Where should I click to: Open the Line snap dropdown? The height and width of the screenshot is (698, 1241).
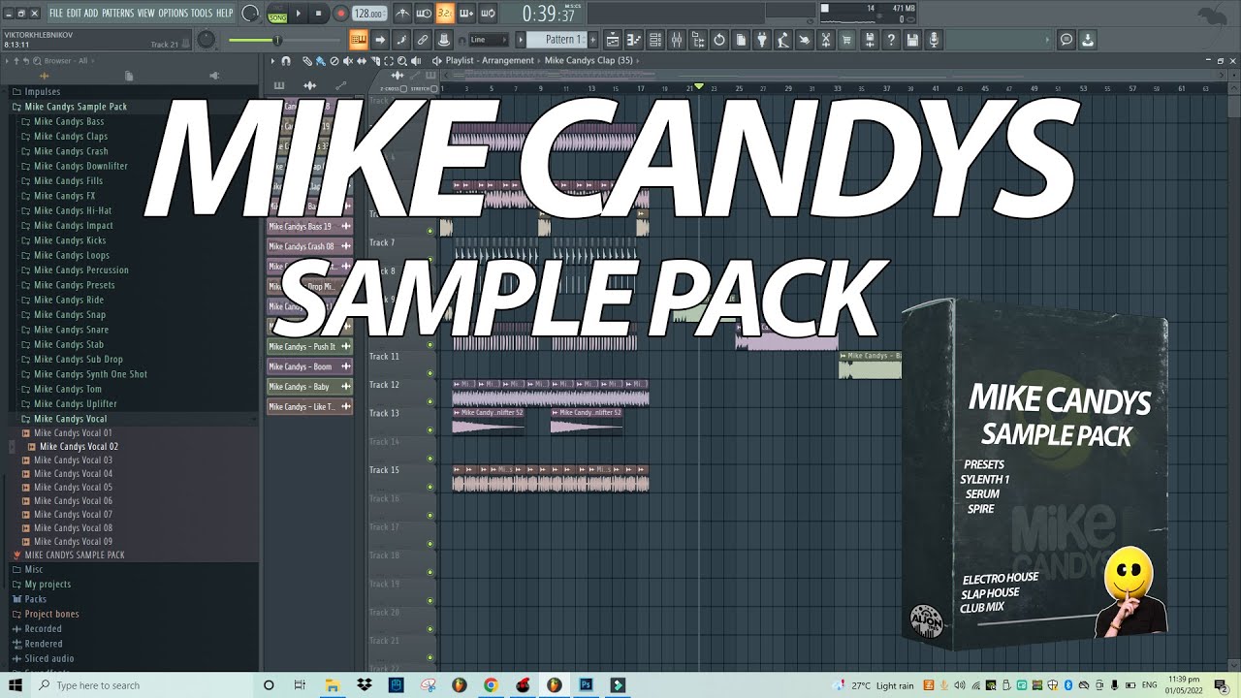tap(487, 40)
